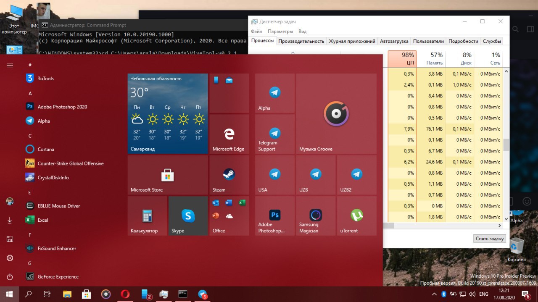Screen dimensions: 538x302
Task: Open Pictures shortcut in Start sidebar
Action: 10,239
